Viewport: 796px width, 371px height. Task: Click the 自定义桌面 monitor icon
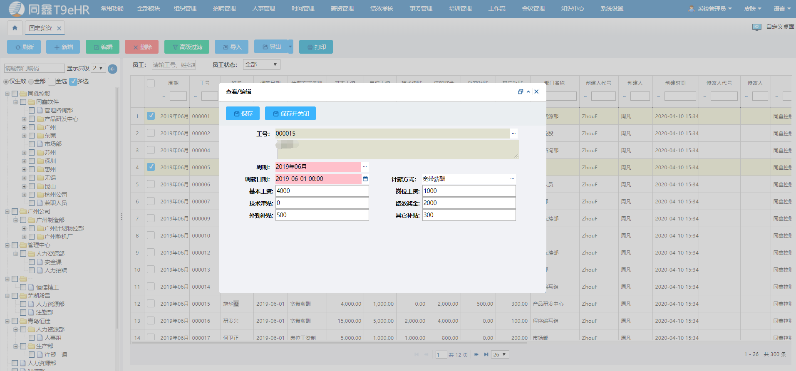756,27
